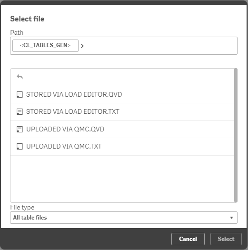The width and height of the screenshot is (248, 250).
Task: Pick the UPLOADED VIA QMC.QVD file name
Action: [65, 129]
